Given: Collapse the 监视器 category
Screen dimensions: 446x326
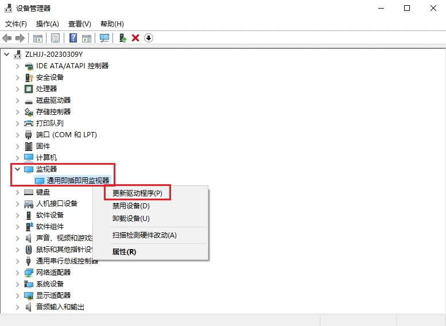Looking at the screenshot, I should pyautogui.click(x=18, y=169).
